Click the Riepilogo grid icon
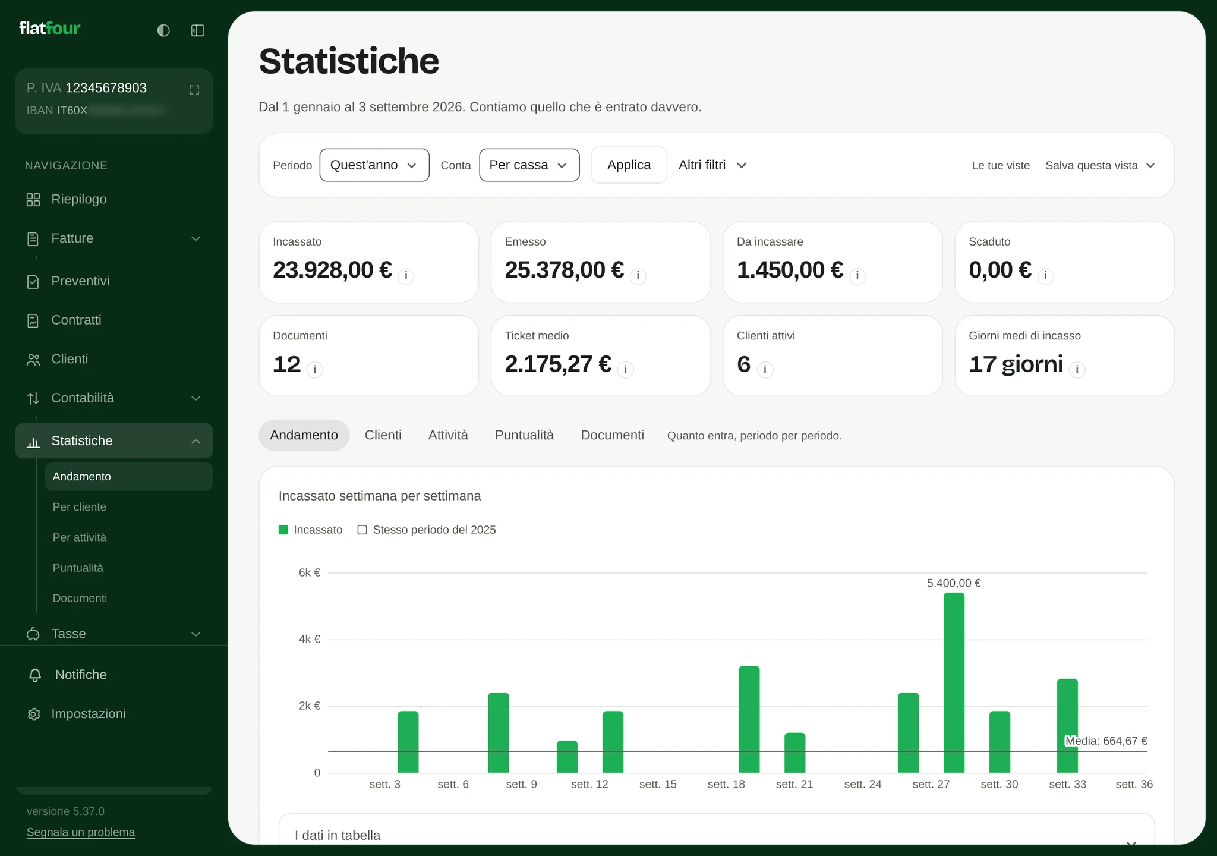This screenshot has width=1217, height=856. pos(33,200)
